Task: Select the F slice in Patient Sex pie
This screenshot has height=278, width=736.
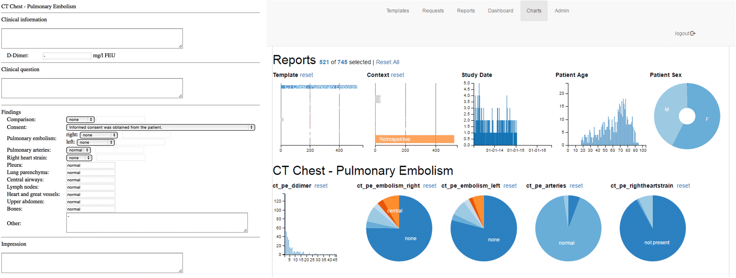Action: click(x=707, y=119)
